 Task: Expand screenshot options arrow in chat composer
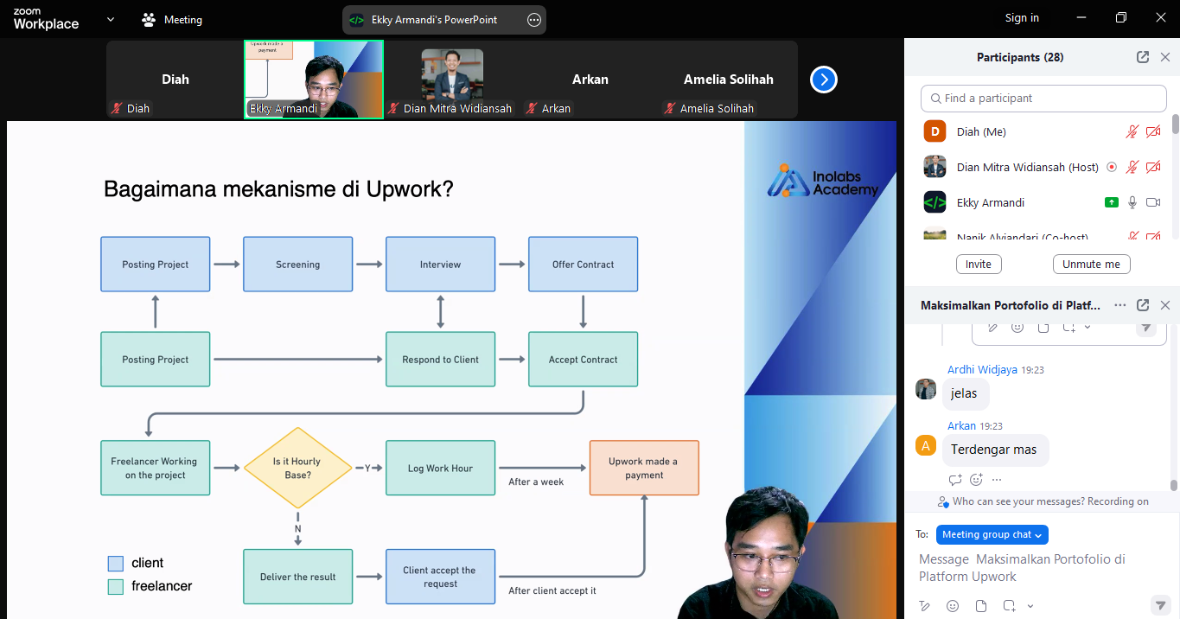pos(1030,606)
